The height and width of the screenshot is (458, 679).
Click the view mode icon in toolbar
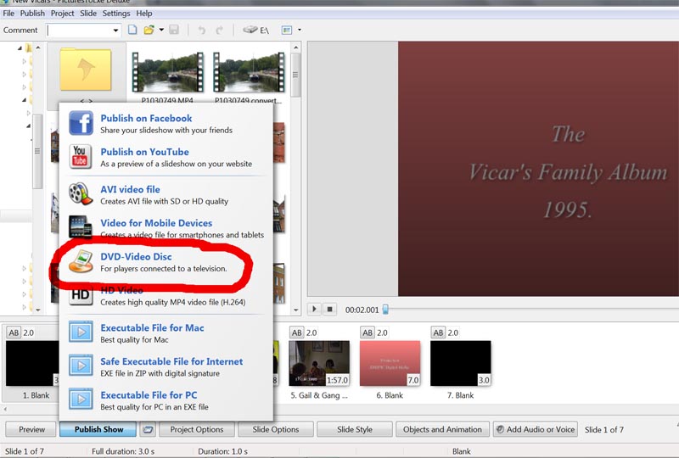click(287, 30)
